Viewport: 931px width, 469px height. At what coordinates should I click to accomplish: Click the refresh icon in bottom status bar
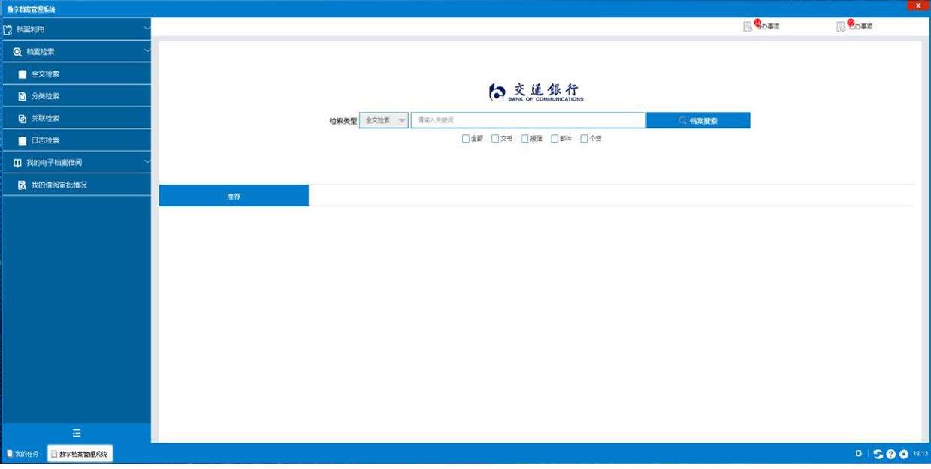[878, 454]
